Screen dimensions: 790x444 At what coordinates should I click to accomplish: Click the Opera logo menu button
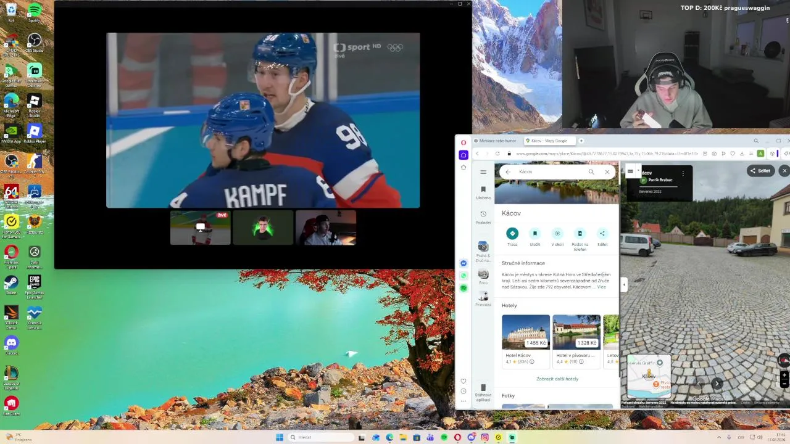464,142
